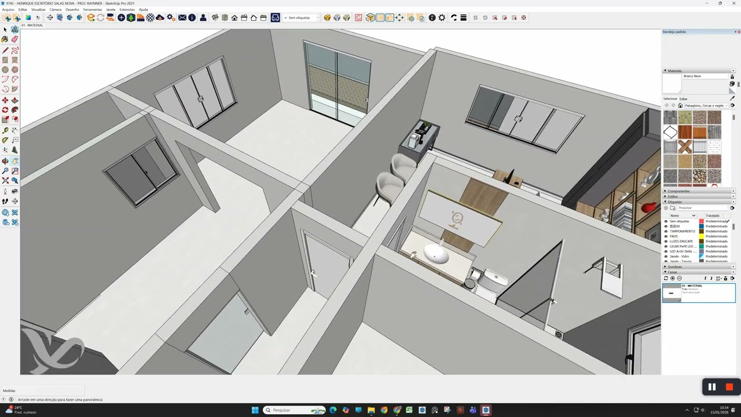
Task: Hide the LUZES ENSCAPE tag
Action: pyautogui.click(x=666, y=241)
